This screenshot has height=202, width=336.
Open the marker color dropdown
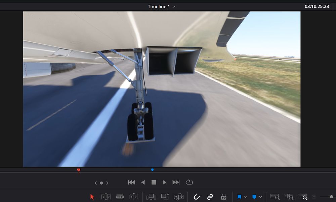[x=261, y=197]
